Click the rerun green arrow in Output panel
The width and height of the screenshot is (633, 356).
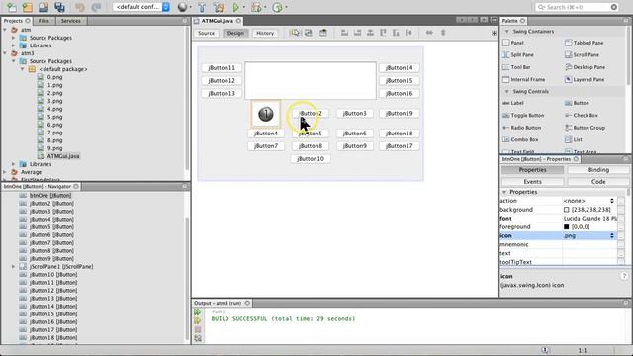[x=198, y=312]
